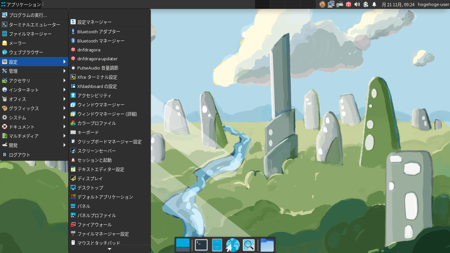Open the clock showing 月 21 11月, 09:24
The height and width of the screenshot is (253, 450).
click(398, 5)
